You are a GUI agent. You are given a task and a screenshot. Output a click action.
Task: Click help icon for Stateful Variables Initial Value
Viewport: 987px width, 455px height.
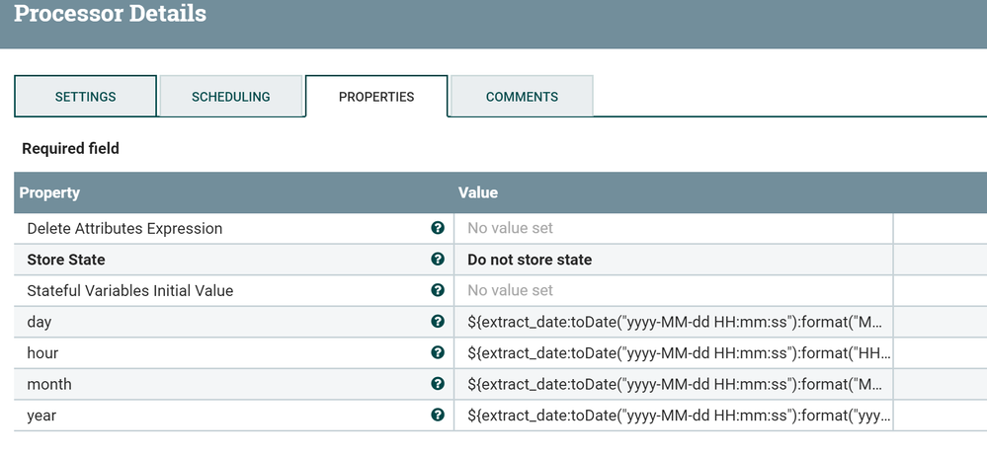coord(438,290)
